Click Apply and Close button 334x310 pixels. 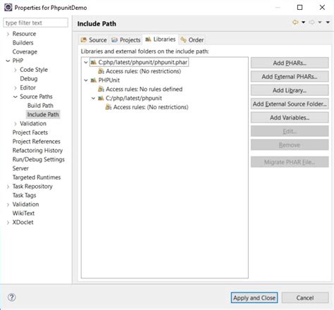[x=254, y=298]
